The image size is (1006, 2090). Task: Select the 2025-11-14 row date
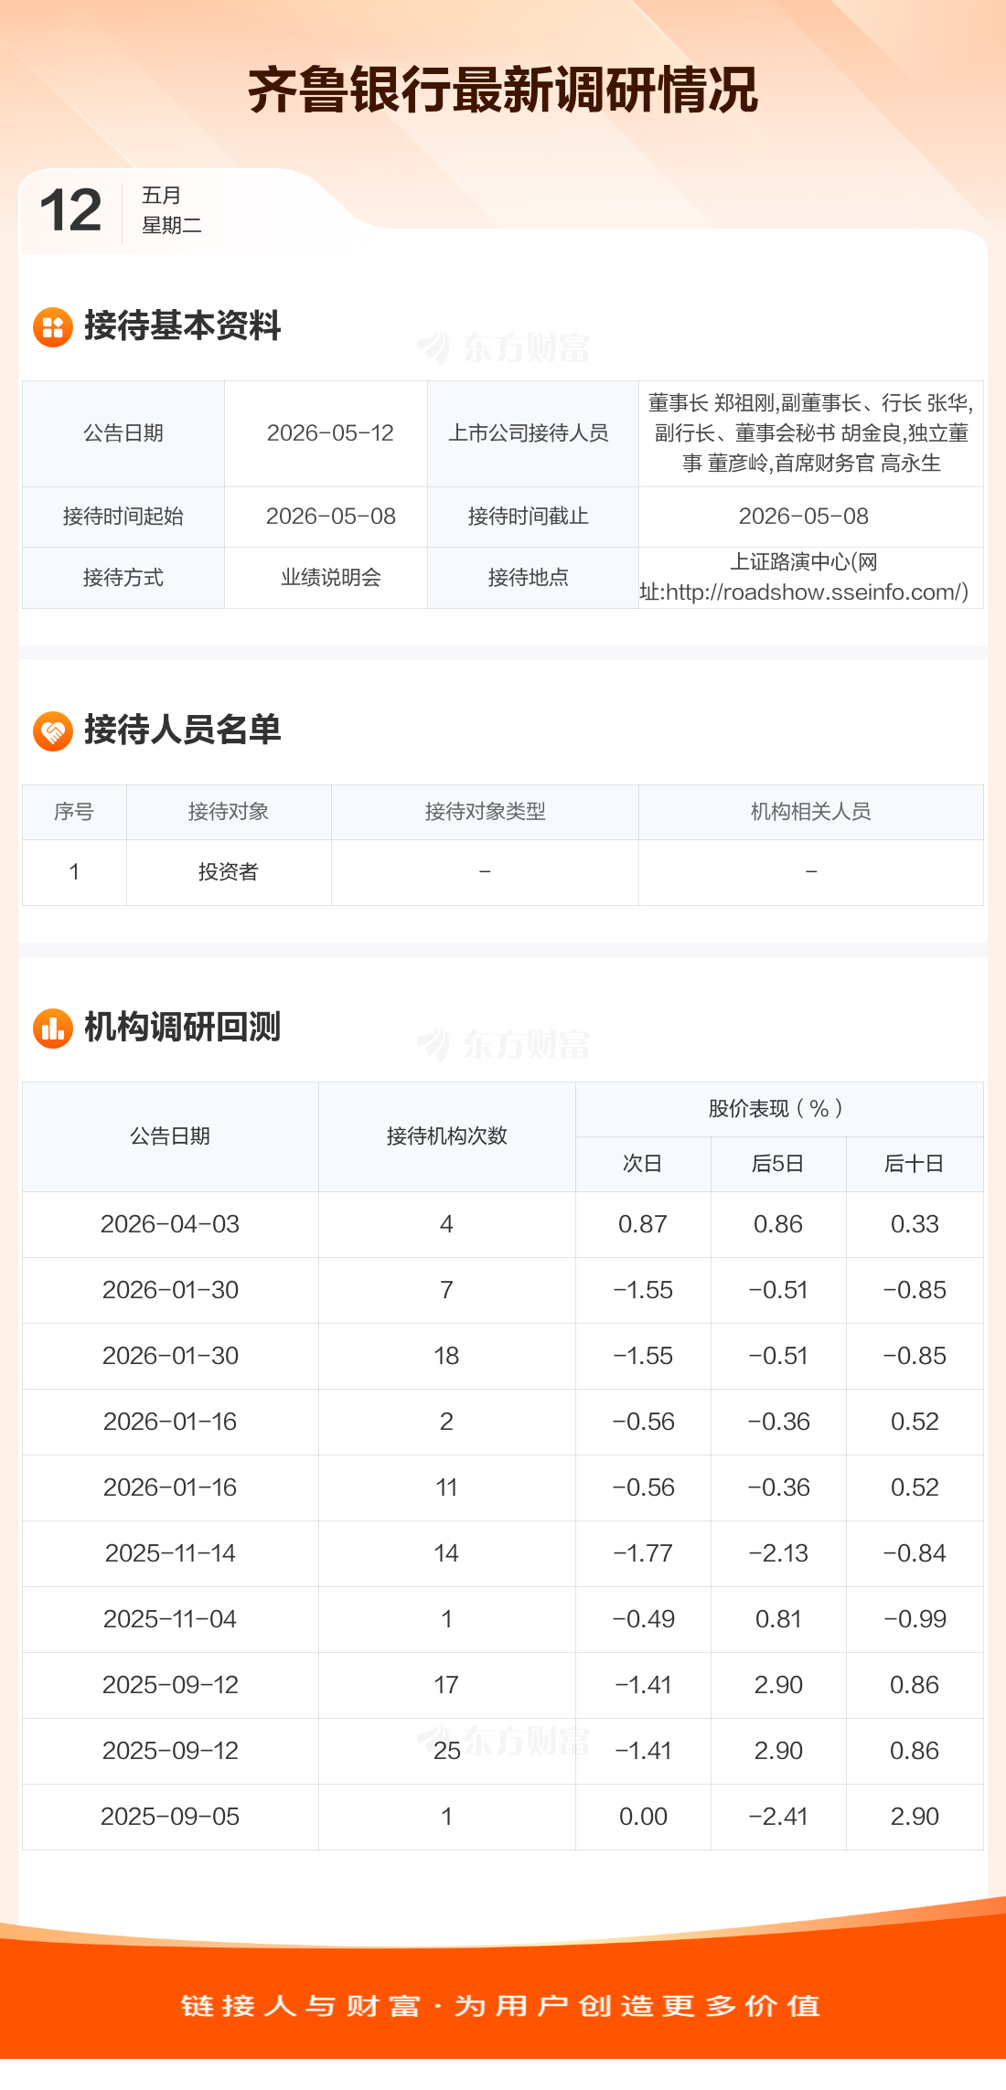tap(170, 1553)
